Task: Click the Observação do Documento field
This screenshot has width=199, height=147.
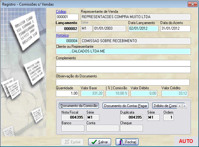Action: click(123, 82)
